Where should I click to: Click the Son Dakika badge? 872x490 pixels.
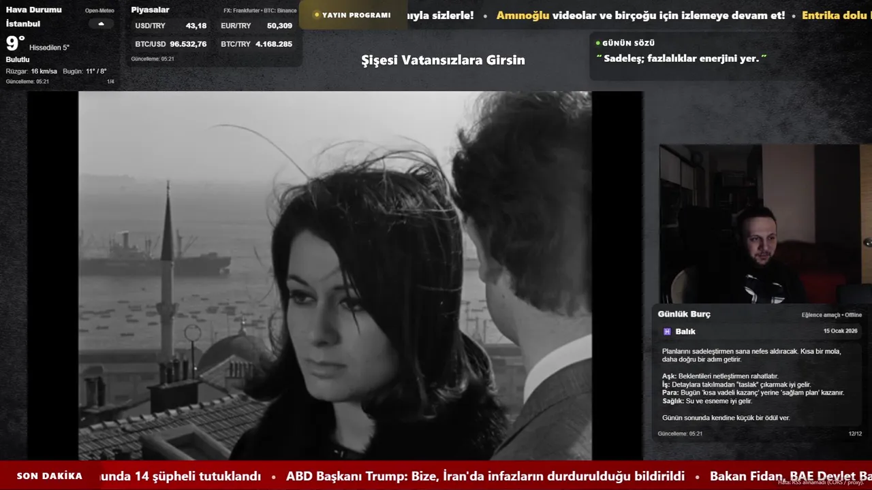pos(50,476)
